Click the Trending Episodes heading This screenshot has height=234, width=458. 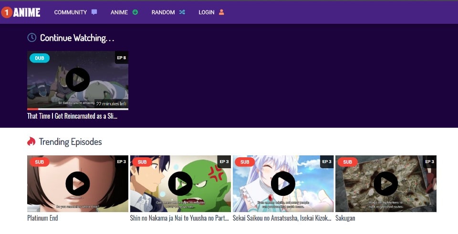point(71,142)
